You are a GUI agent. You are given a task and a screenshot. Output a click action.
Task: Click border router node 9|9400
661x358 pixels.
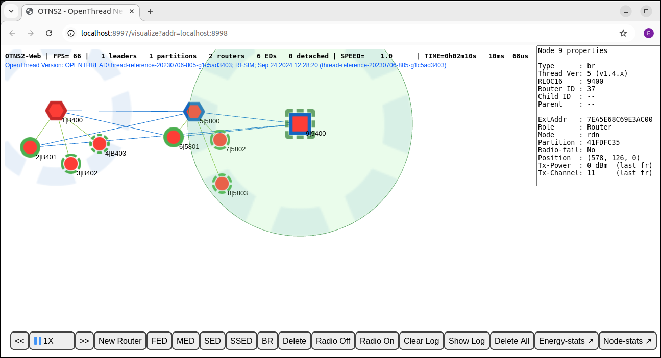pos(301,123)
